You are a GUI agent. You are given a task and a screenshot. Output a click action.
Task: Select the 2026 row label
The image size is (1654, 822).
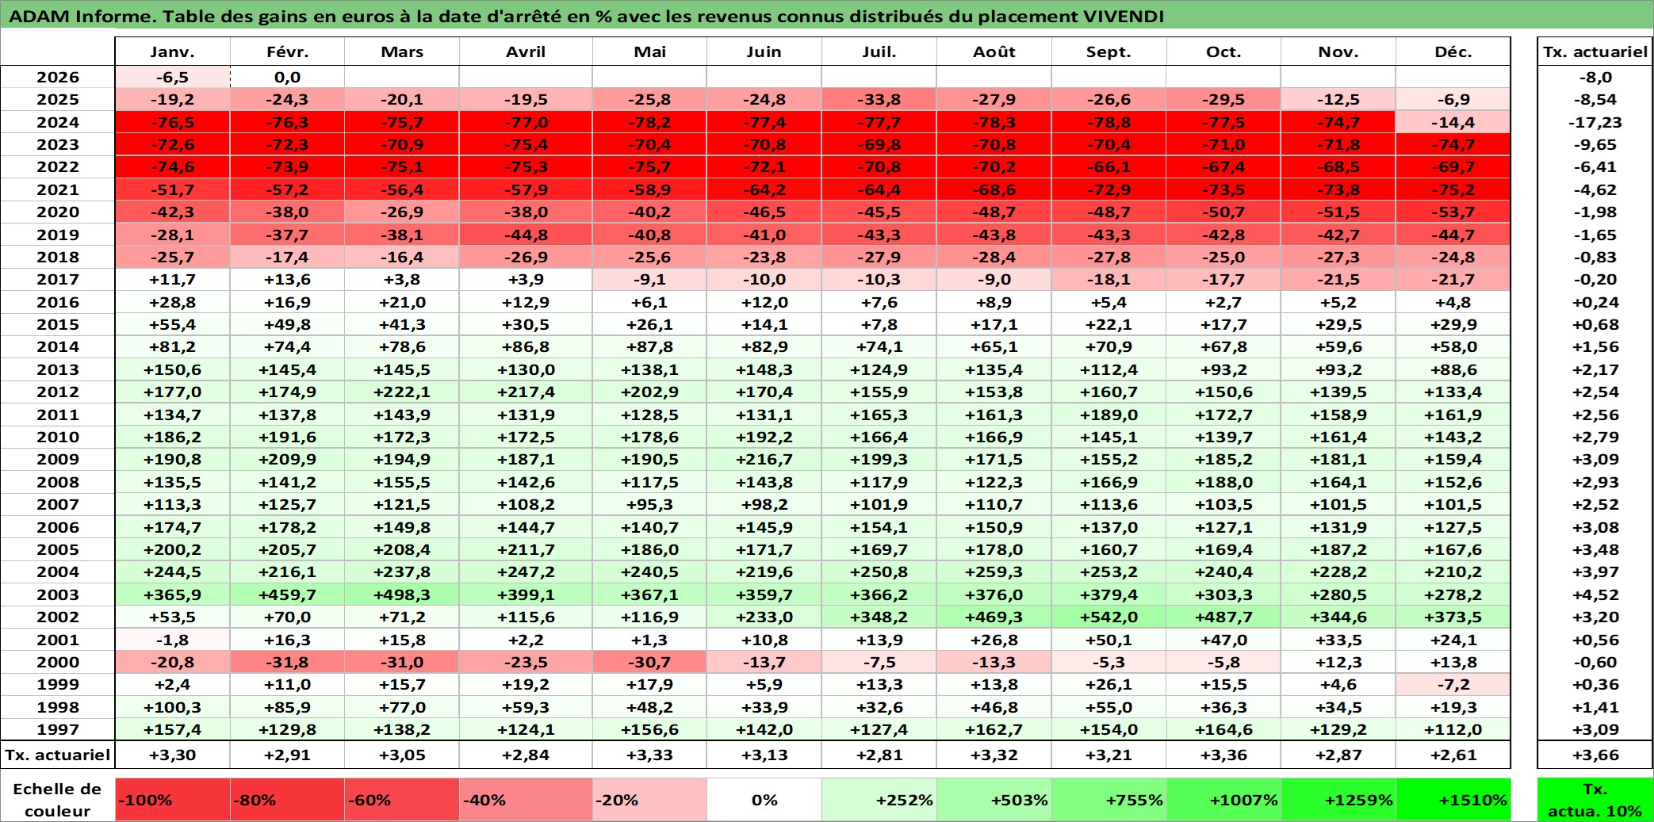58,77
